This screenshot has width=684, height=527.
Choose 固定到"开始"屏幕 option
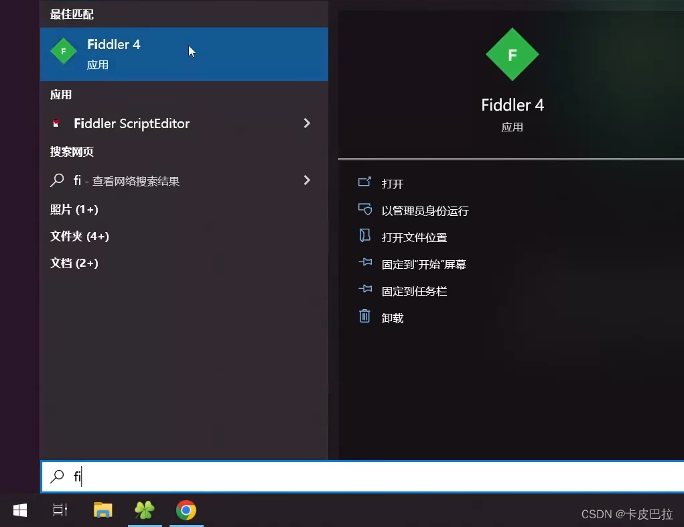tap(424, 265)
